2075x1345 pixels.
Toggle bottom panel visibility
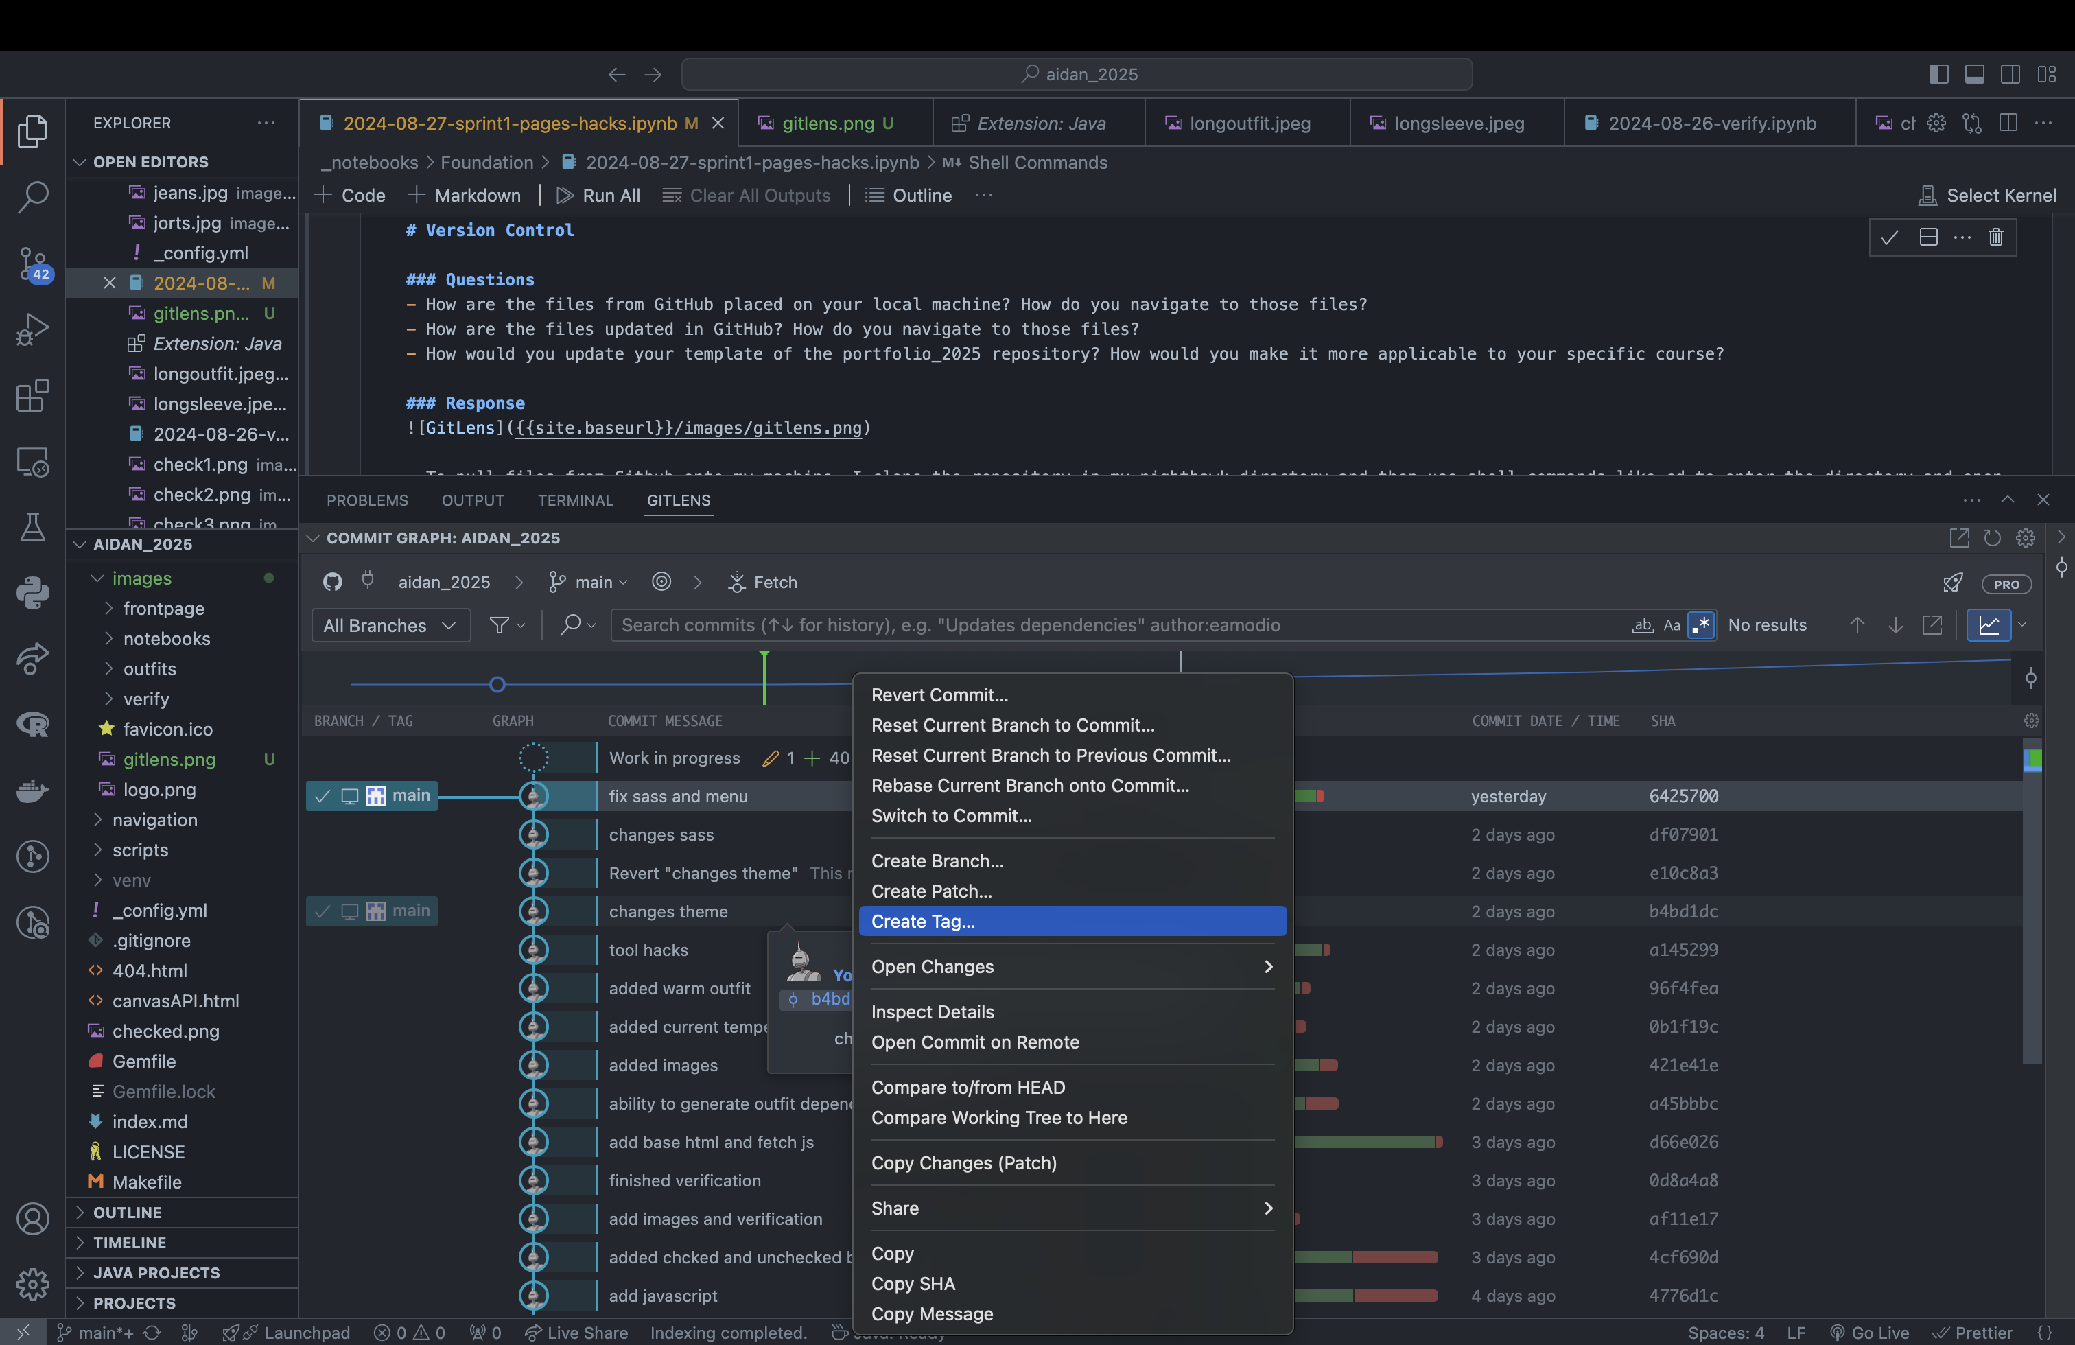1975,74
